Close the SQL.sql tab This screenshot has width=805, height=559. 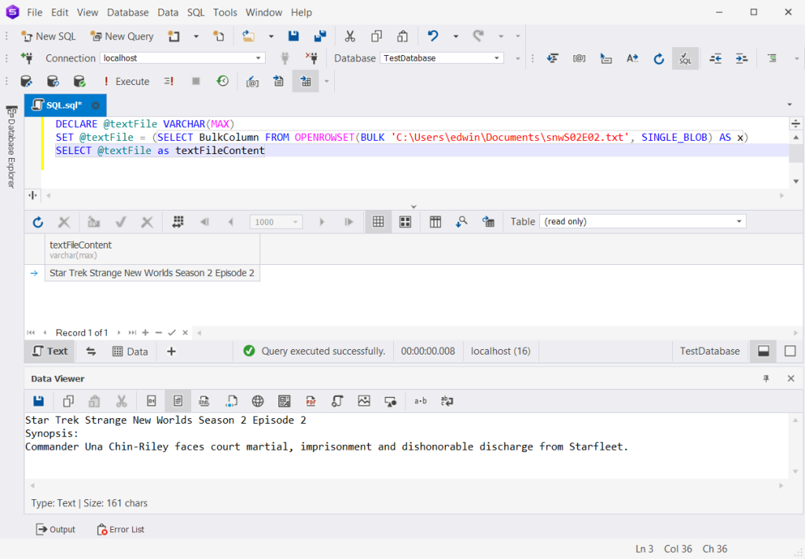coord(95,105)
